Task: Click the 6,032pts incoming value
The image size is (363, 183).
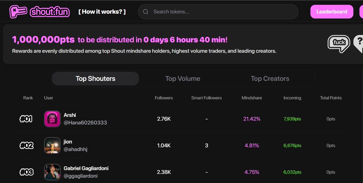Action: pyautogui.click(x=292, y=172)
